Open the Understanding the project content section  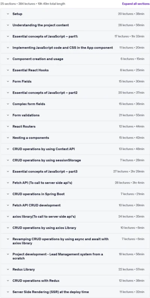point(75,25)
